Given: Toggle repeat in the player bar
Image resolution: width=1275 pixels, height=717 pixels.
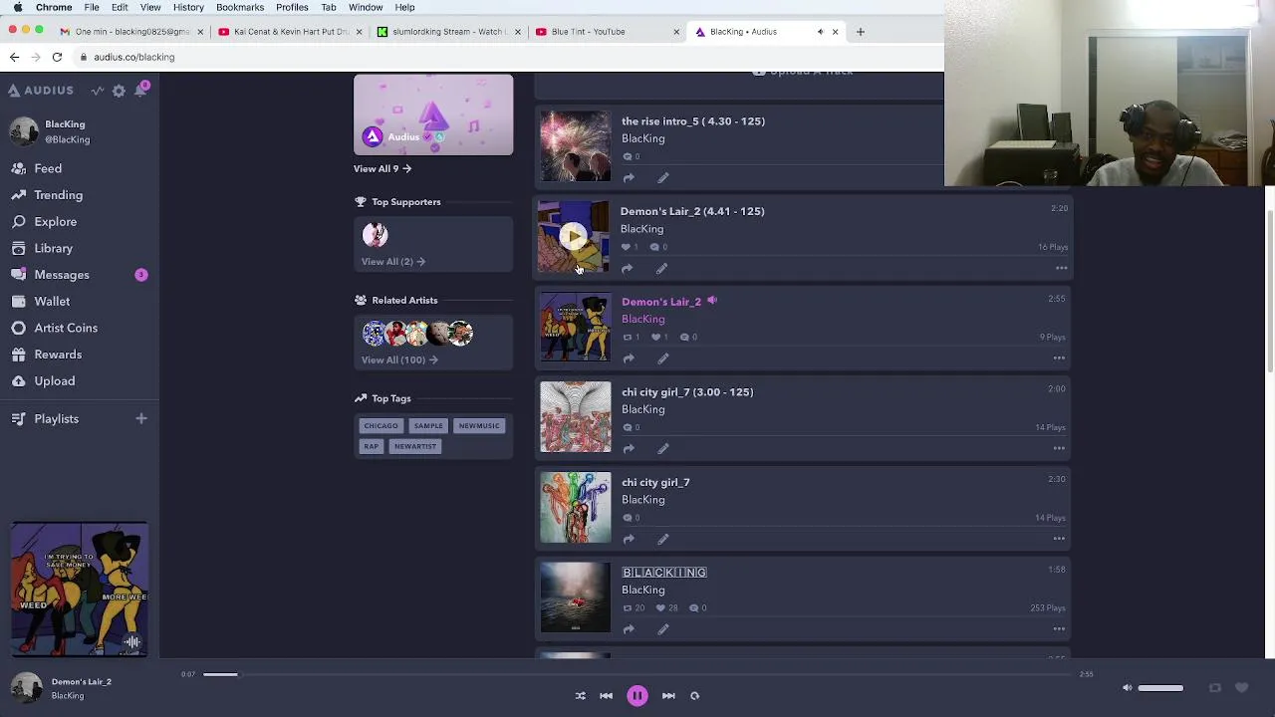Looking at the screenshot, I should (695, 696).
